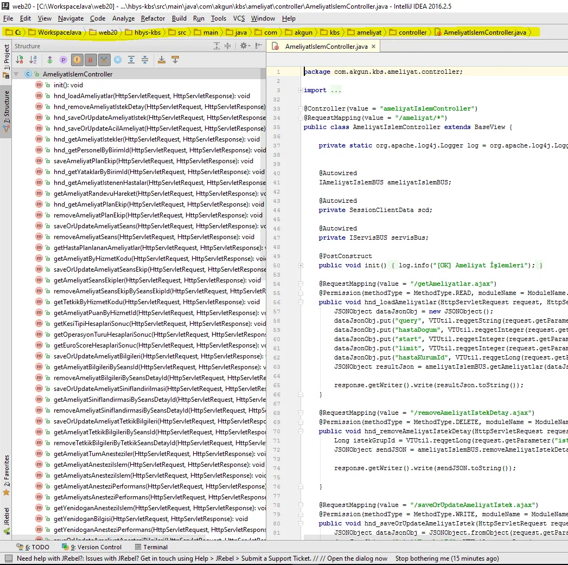568x565 pixels.
Task: Click WorkspaceJava folder in navigation bar
Action: click(x=55, y=32)
